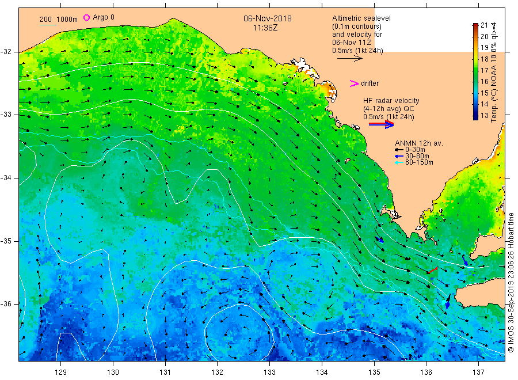Click the -36 latitude axis label
Image resolution: width=518 pixels, height=380 pixels.
tap(6, 303)
